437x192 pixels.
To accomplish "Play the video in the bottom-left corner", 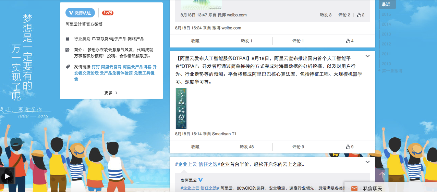I will [x=7, y=177].
